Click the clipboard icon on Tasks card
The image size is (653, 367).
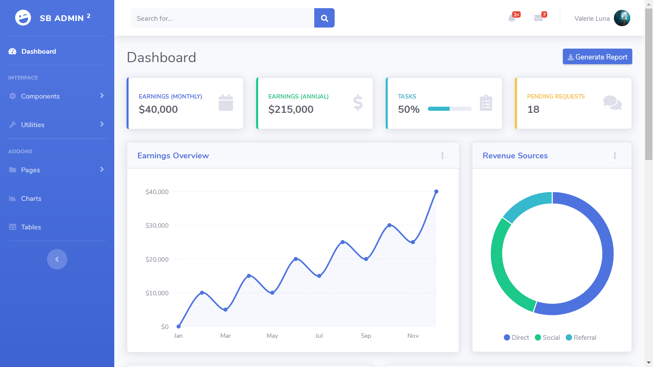coord(486,103)
